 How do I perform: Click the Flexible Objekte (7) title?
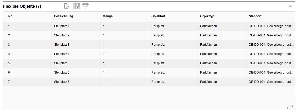click(x=22, y=6)
